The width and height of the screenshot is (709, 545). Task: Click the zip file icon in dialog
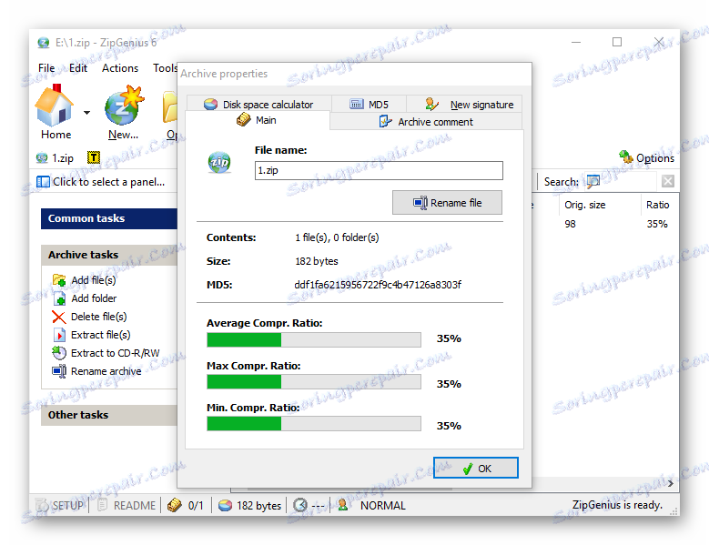point(219,163)
